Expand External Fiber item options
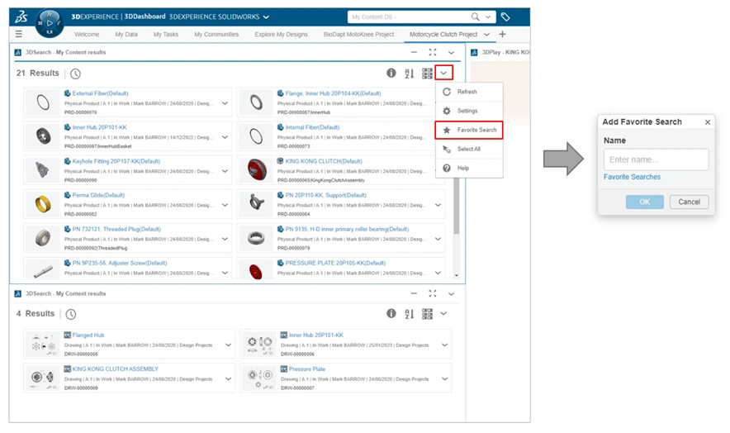Screen dimensions: 730x433 click(x=225, y=103)
